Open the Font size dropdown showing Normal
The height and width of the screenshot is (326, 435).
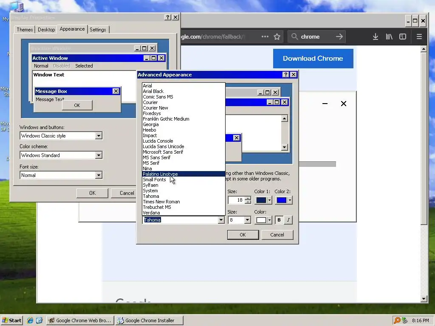tap(99, 175)
